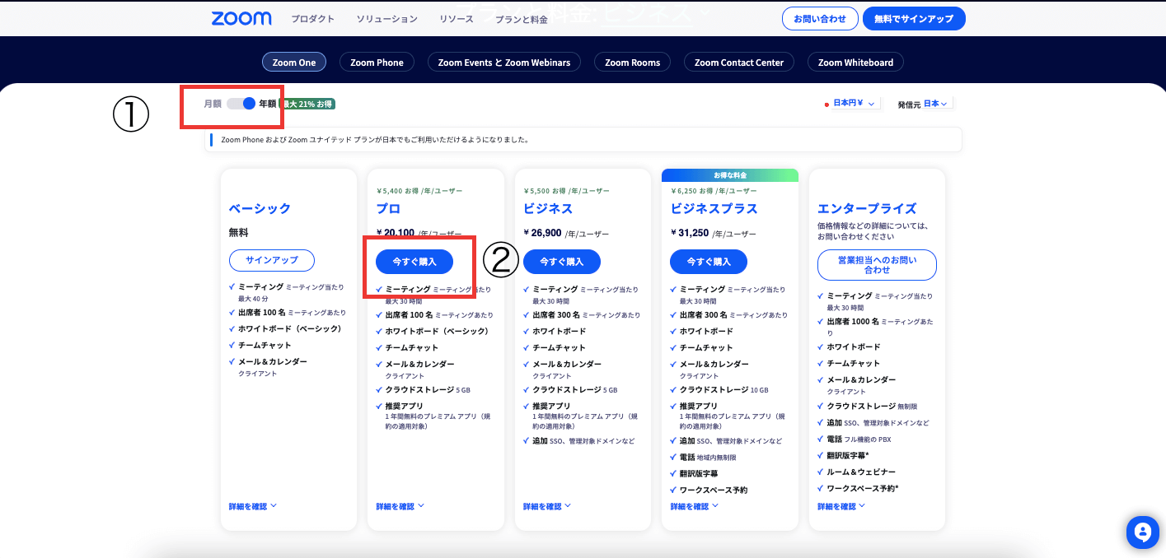This screenshot has height=558, width=1166.
Task: Click the Zoom logo in the header
Action: (241, 18)
